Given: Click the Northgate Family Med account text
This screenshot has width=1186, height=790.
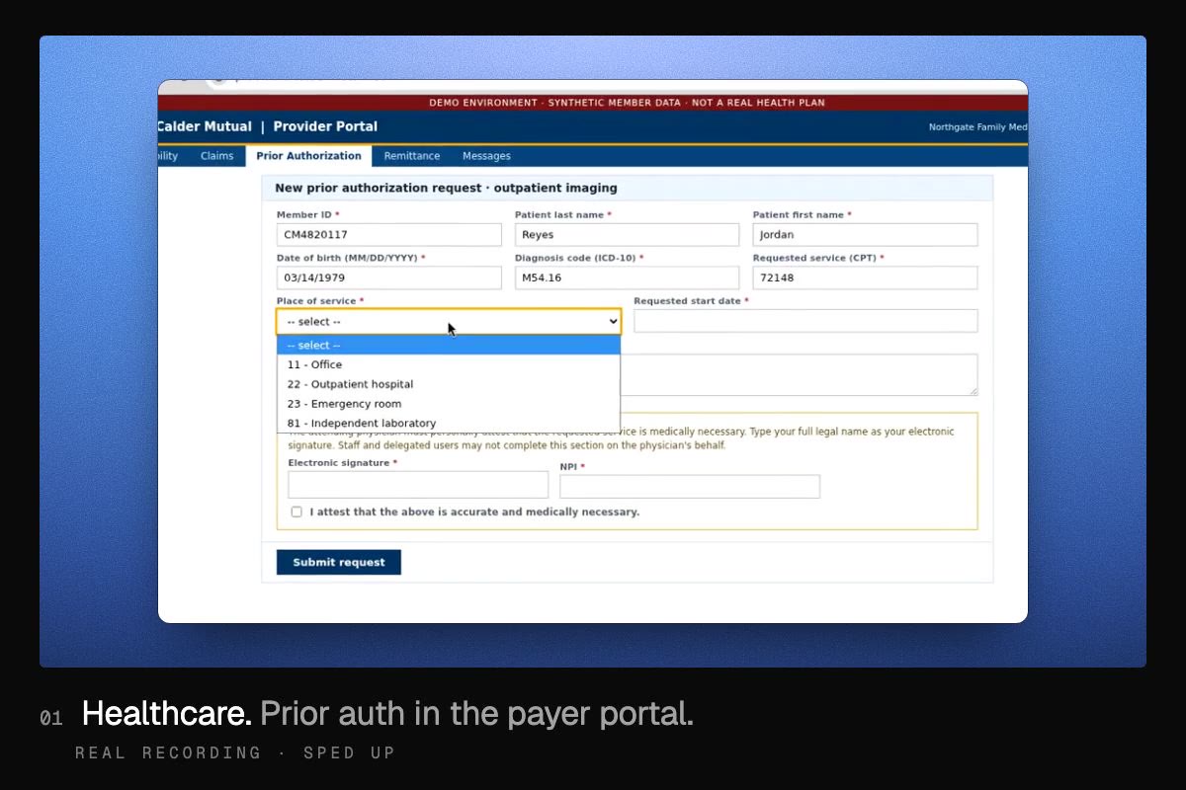Looking at the screenshot, I should (977, 127).
